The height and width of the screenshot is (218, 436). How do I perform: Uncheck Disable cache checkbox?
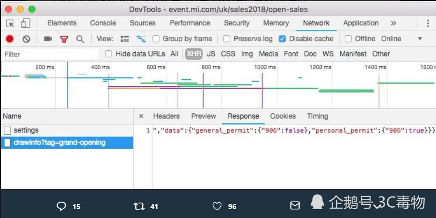click(282, 39)
